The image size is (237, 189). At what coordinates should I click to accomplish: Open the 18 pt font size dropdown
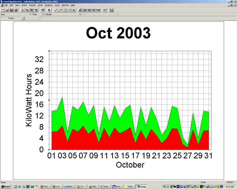tap(42, 14)
